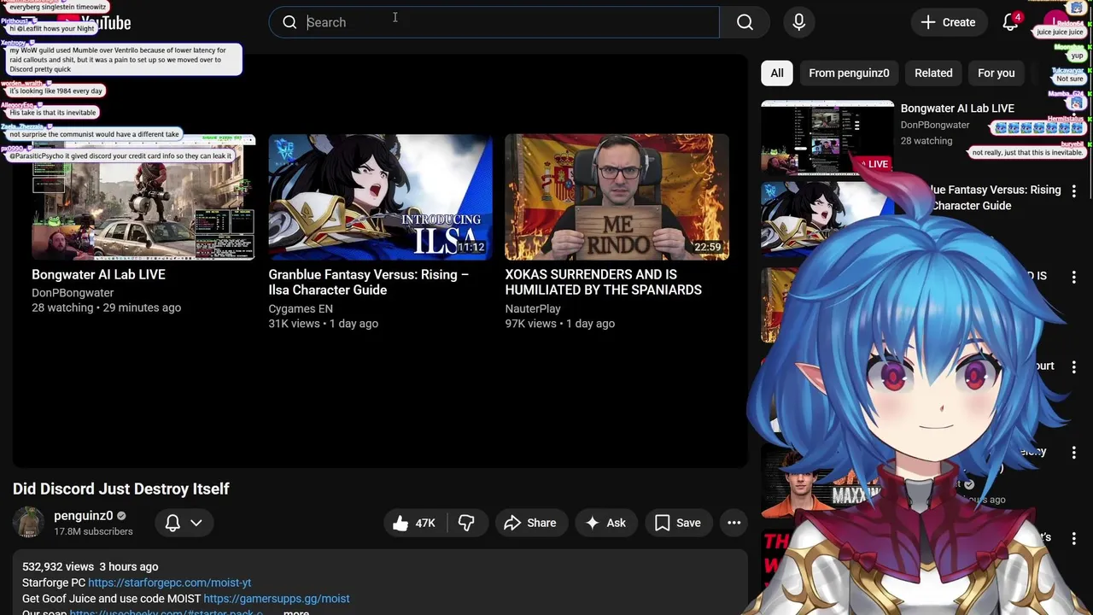The height and width of the screenshot is (615, 1093).
Task: Select the All filter chip
Action: (777, 73)
